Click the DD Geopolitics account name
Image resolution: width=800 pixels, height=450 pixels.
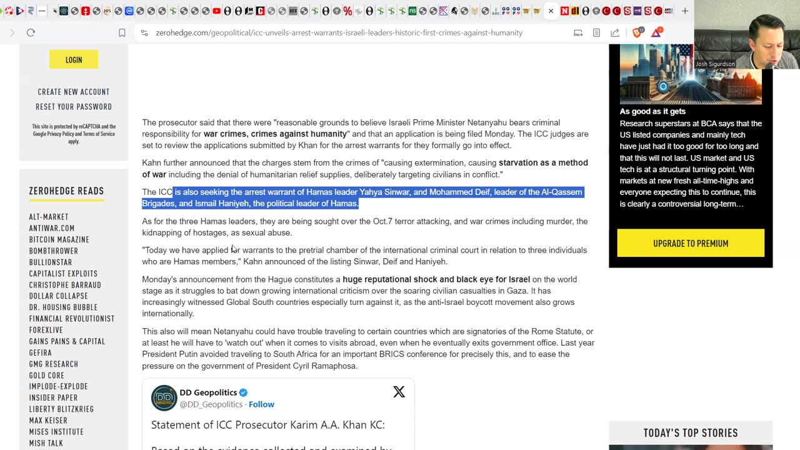coord(208,392)
